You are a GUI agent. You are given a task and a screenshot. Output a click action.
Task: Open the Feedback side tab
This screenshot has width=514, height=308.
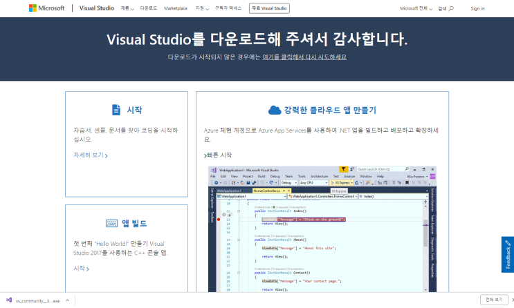(508, 255)
